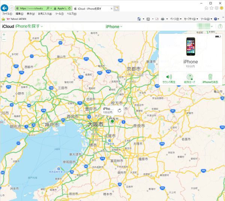Open the iPhone device list dropdown

click(114, 27)
